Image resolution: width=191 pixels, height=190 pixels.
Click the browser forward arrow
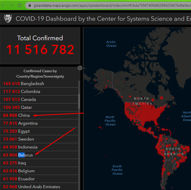point(11,5)
